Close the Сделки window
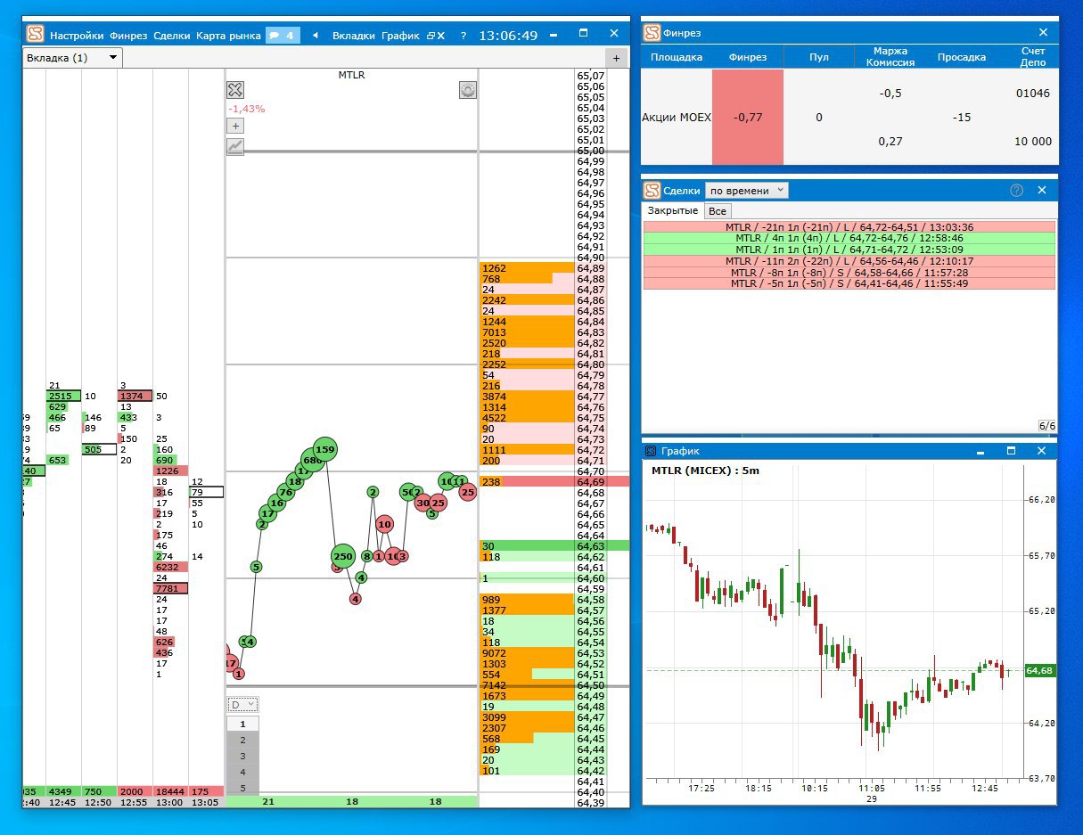This screenshot has width=1083, height=835. [1043, 190]
